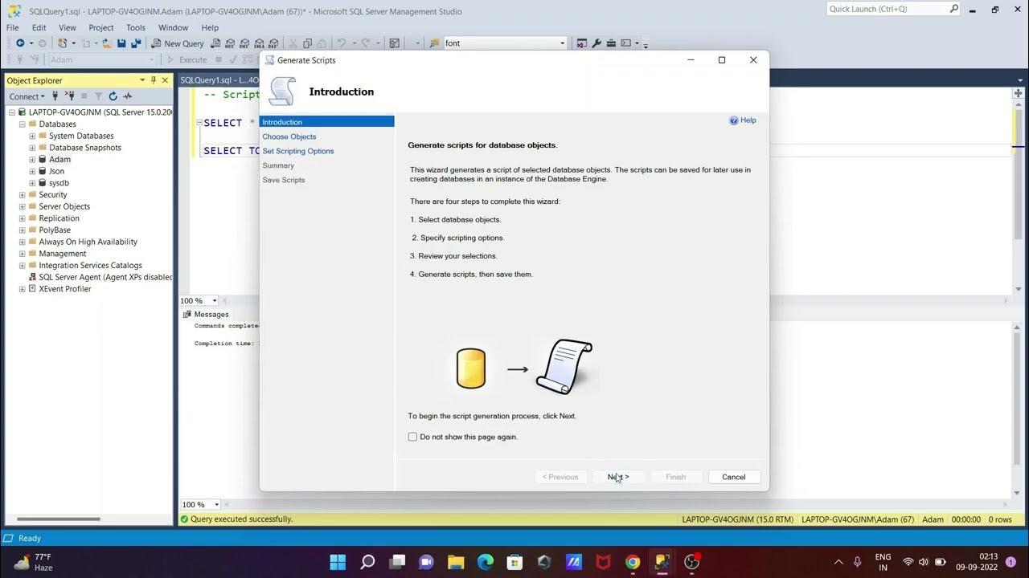Click inside the Quick Launch search field
Image resolution: width=1029 pixels, height=578 pixels.
click(888, 9)
